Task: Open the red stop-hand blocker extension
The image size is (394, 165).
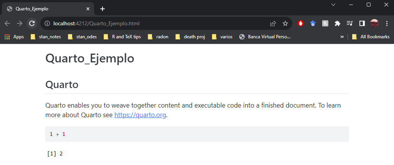Action: [x=301, y=23]
